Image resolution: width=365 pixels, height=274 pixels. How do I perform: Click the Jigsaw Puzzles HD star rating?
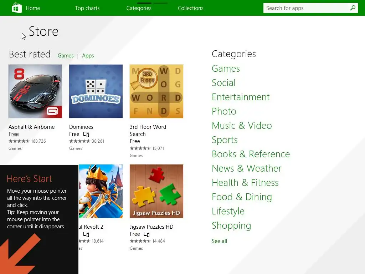140,241
